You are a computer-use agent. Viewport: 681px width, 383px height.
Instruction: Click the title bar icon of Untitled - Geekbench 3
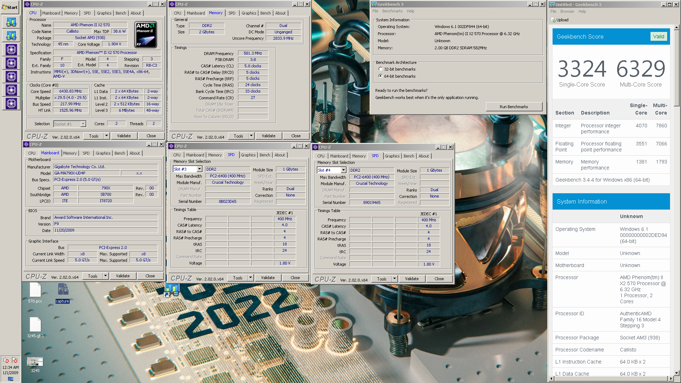(x=552, y=5)
